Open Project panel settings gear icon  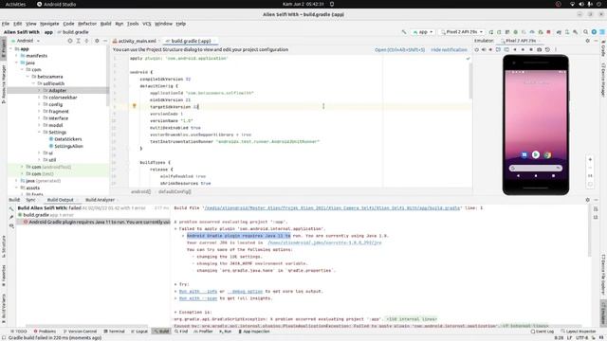pyautogui.click(x=97, y=41)
